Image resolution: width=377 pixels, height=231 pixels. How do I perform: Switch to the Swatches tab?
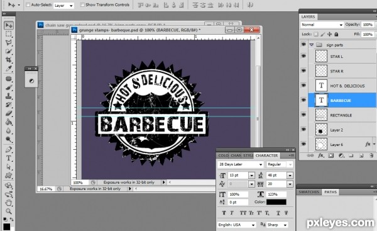(309, 192)
